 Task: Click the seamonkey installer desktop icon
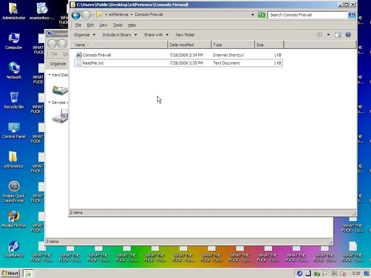coord(42,11)
